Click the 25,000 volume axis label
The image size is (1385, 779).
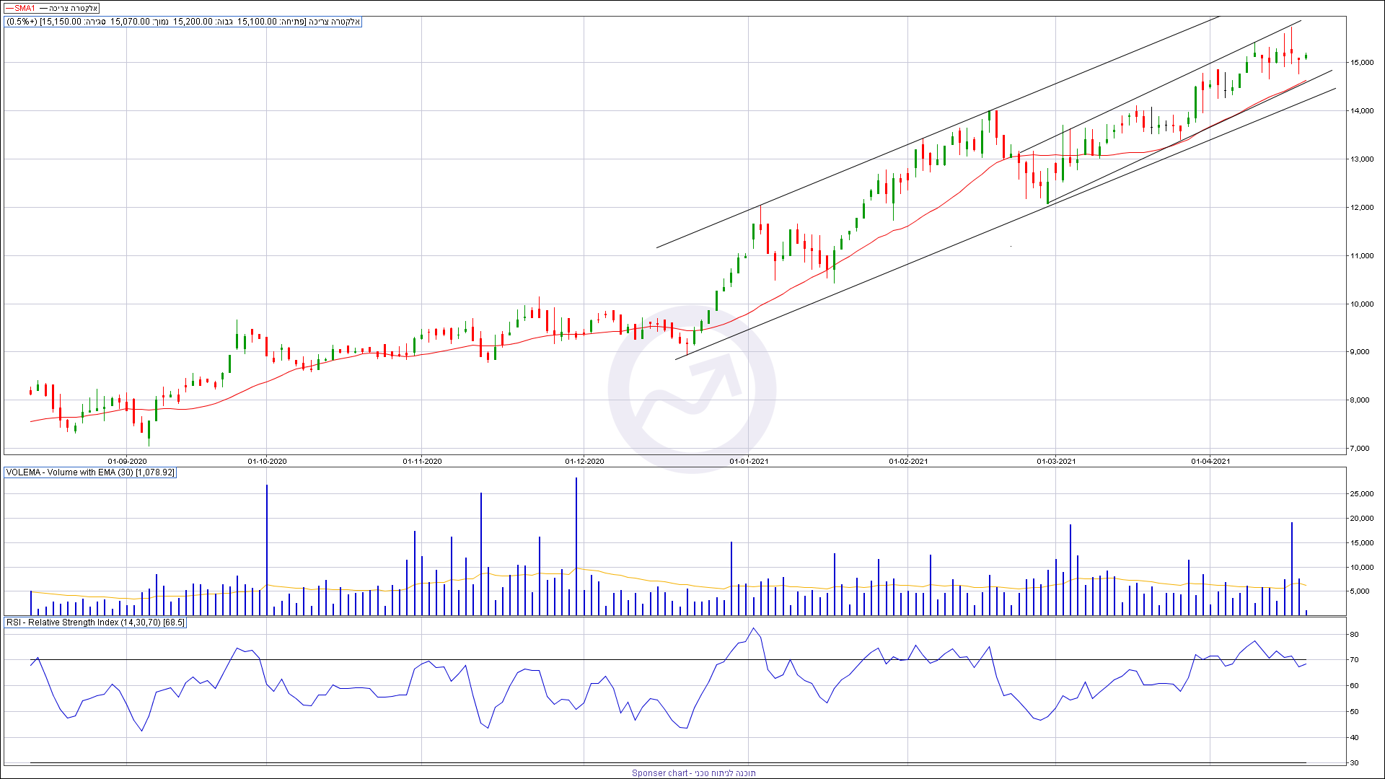coord(1362,494)
